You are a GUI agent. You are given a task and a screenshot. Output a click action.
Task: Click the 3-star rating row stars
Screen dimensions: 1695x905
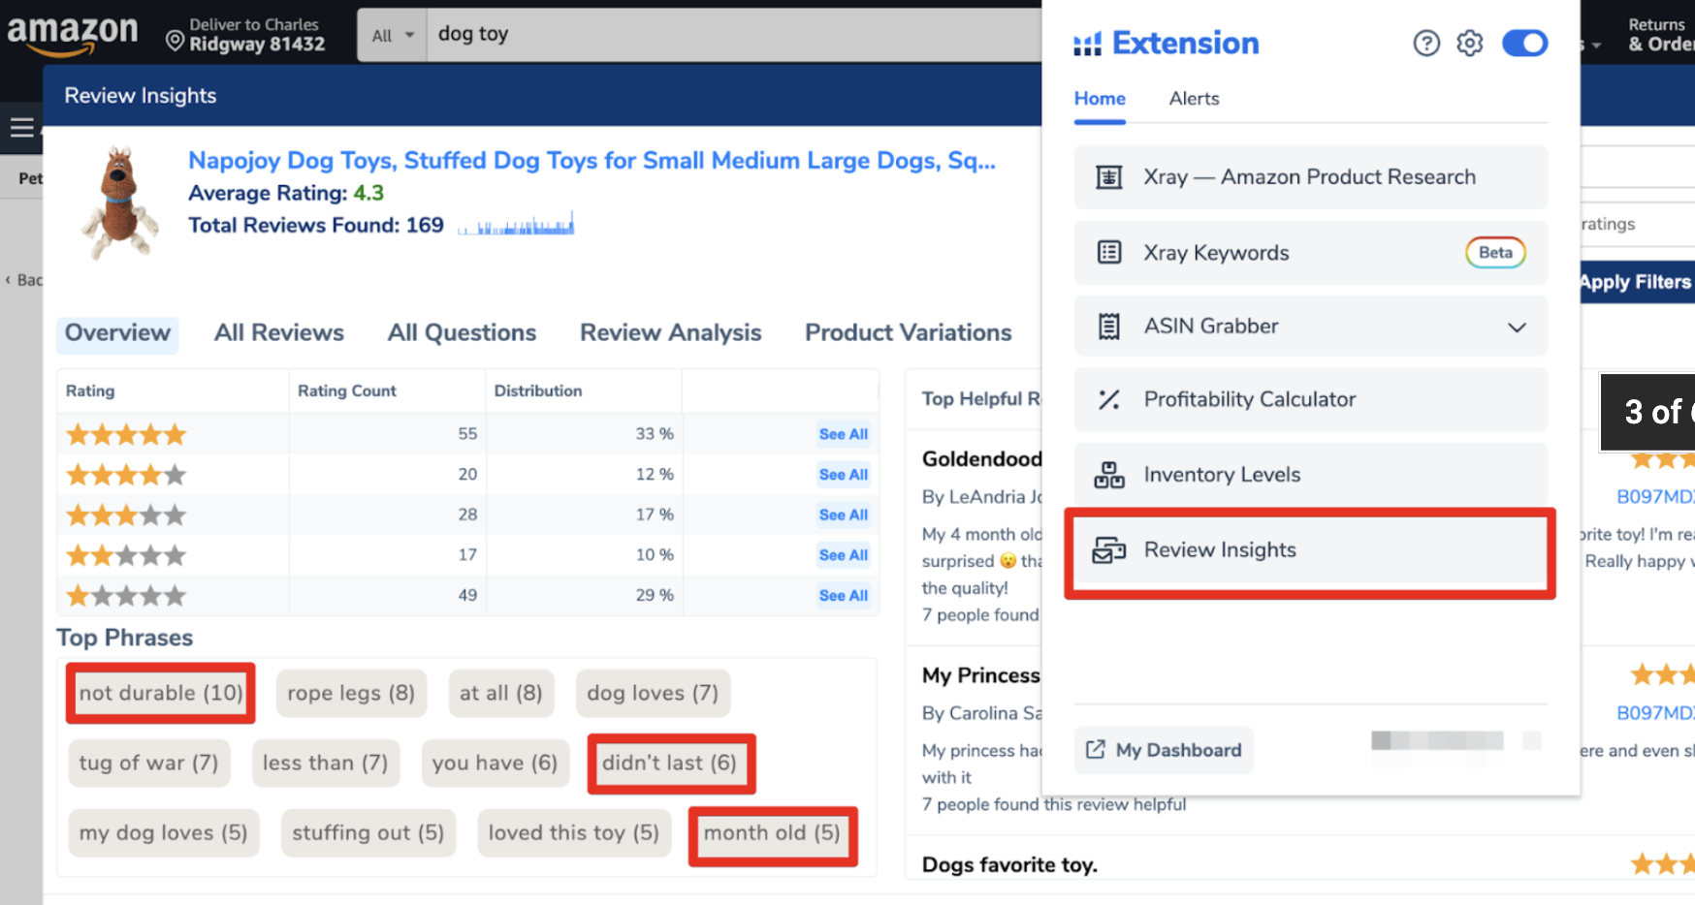(x=126, y=515)
